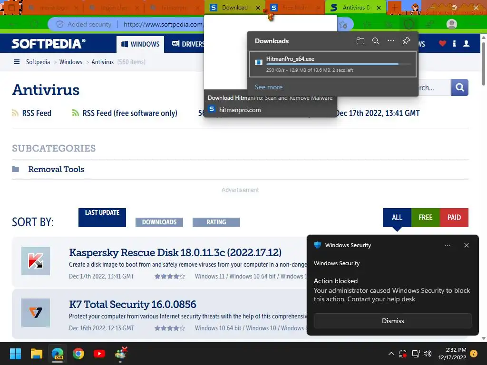Open downloads folder from Downloads panel
This screenshot has height=365, width=487.
click(x=360, y=41)
